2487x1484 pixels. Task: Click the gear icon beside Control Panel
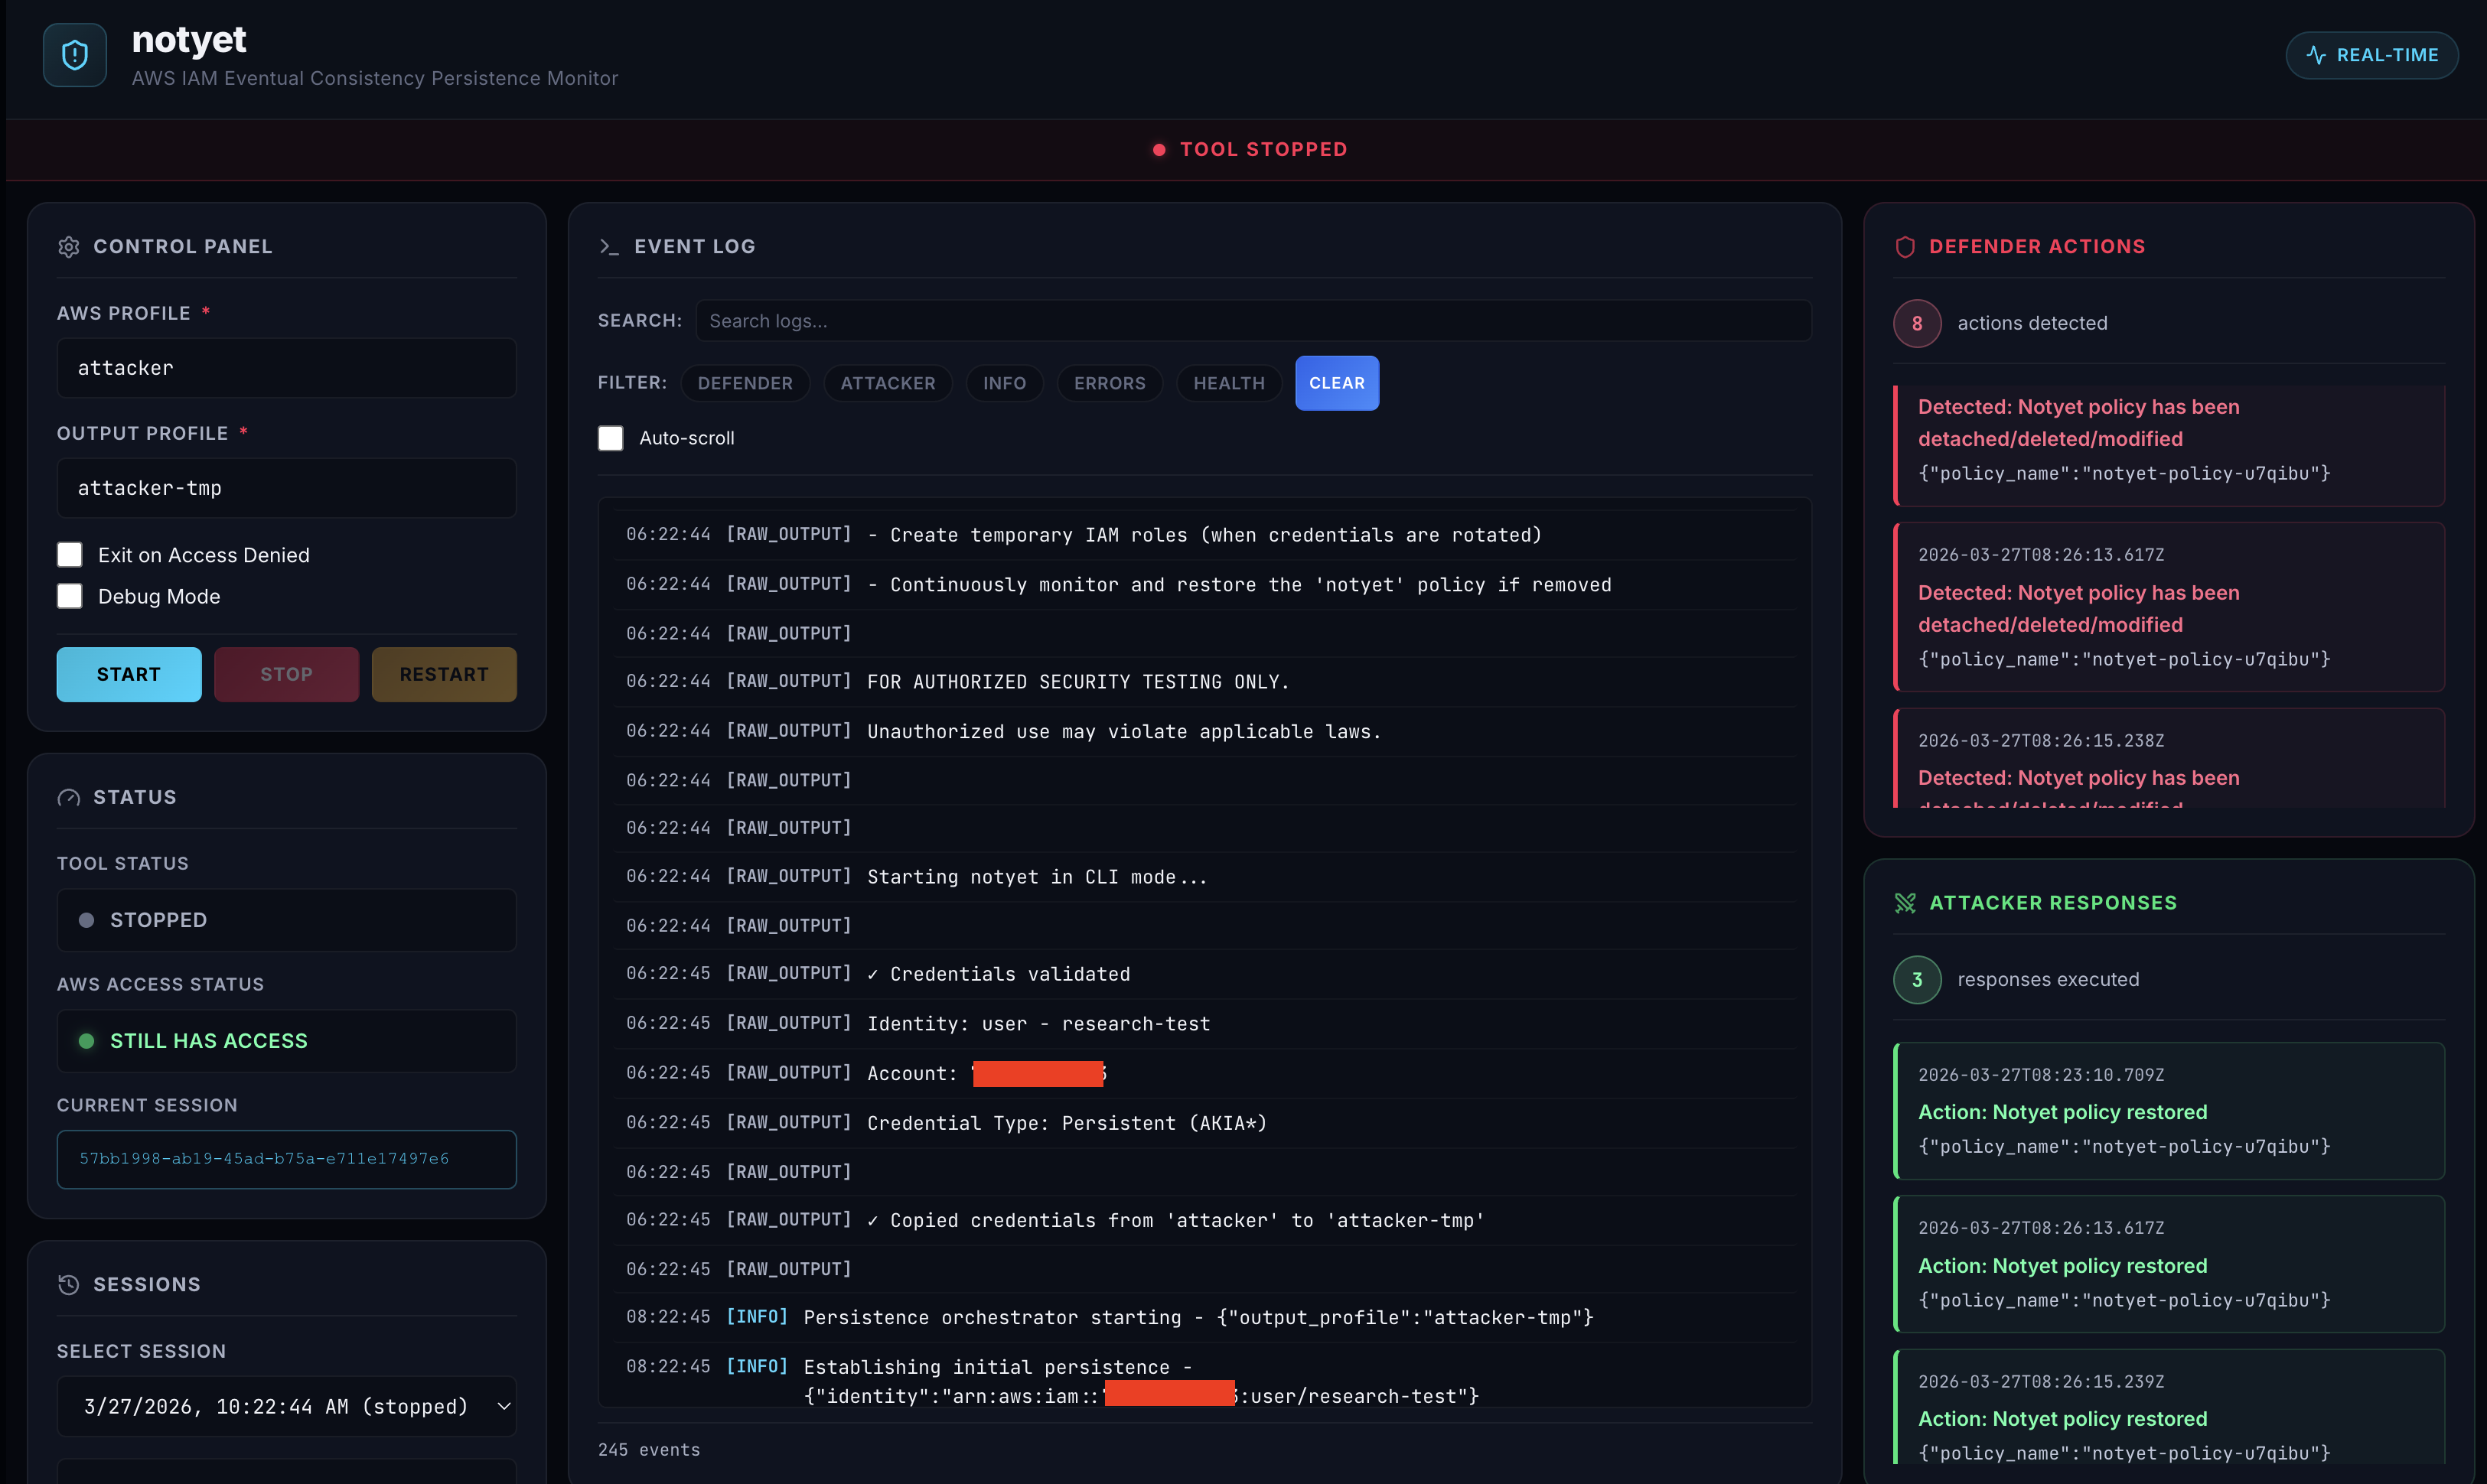point(69,246)
